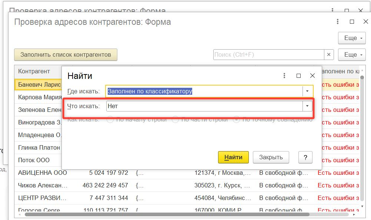This screenshot has height=220, width=371.
Task: Click the Контрагент column header
Action: [x=34, y=71]
